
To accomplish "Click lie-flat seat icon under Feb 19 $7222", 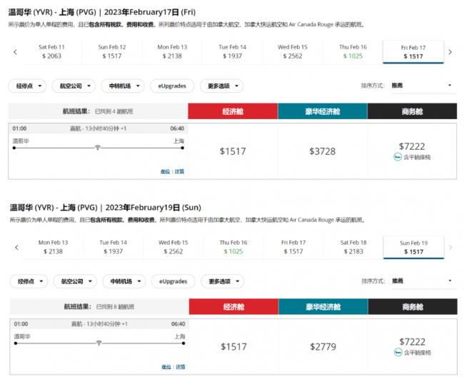I will coord(398,352).
